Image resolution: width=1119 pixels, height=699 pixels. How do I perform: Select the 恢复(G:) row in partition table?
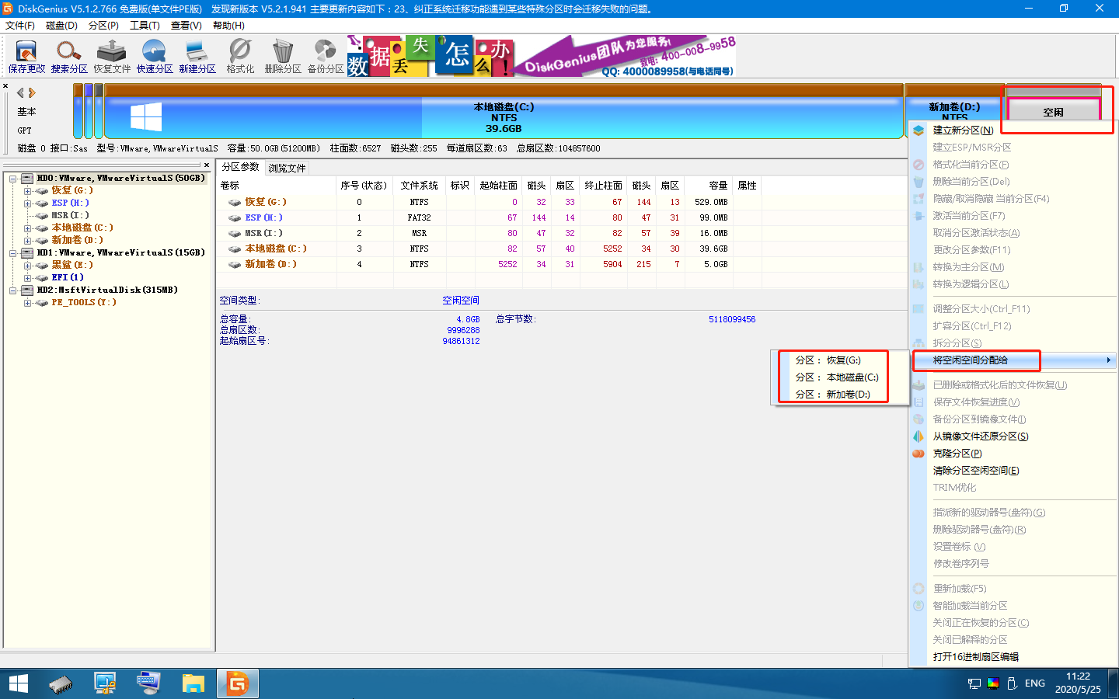(488, 202)
